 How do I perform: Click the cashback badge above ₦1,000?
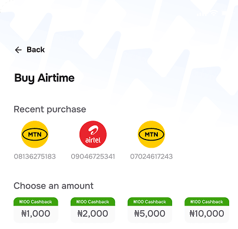tap(36, 202)
